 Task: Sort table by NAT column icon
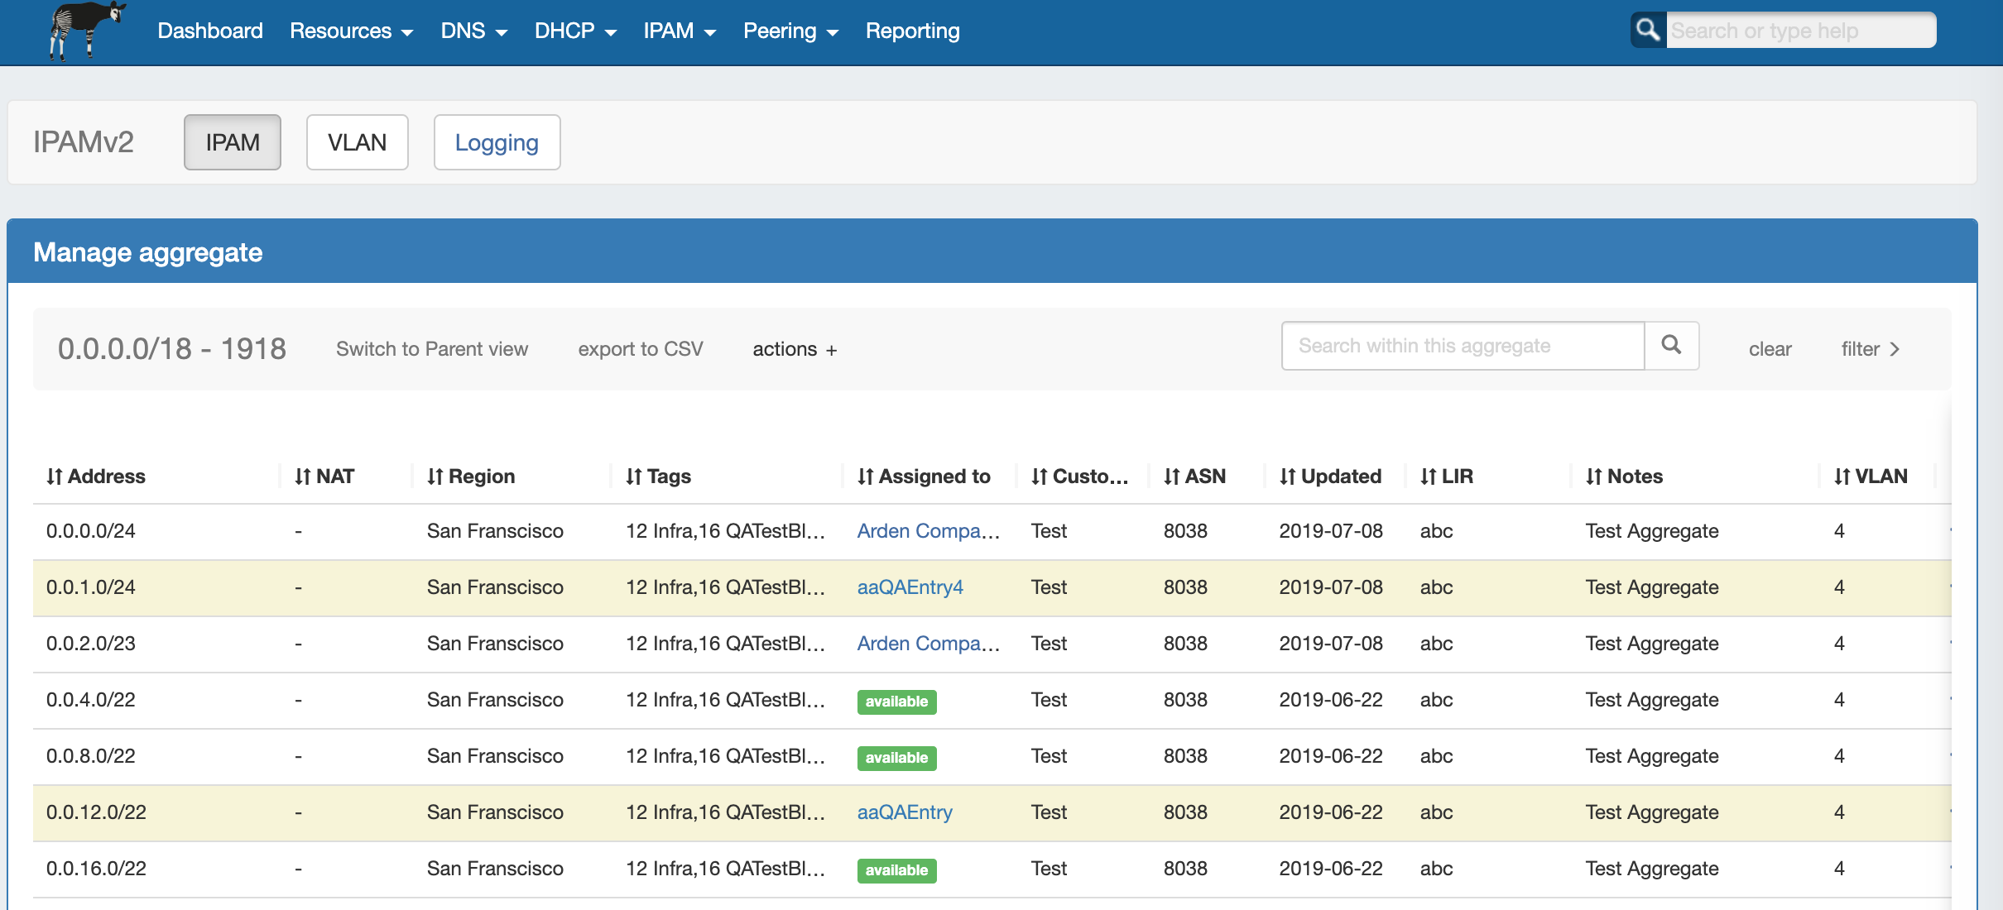click(x=303, y=477)
